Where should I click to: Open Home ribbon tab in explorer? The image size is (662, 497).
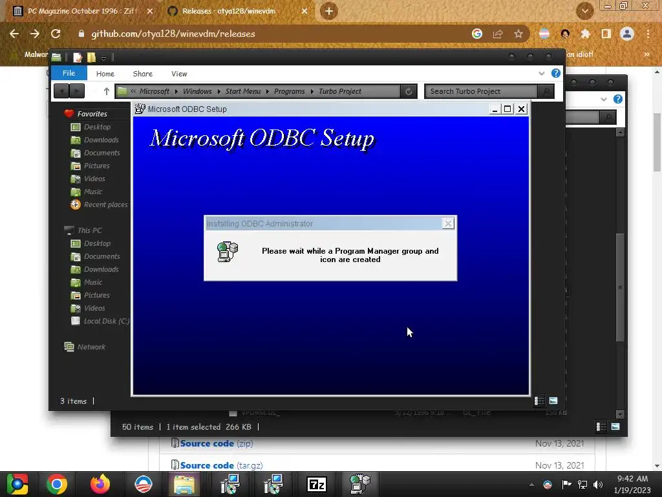pyautogui.click(x=105, y=74)
